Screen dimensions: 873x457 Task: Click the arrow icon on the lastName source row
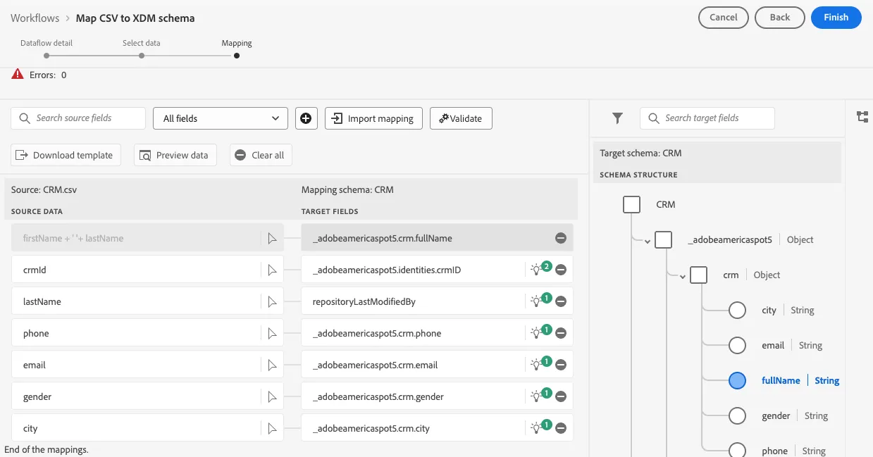coord(272,301)
